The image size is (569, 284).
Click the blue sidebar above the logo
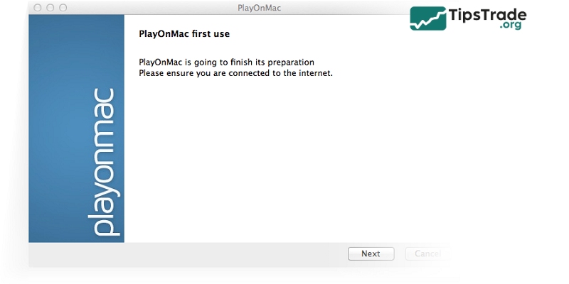(x=76, y=50)
